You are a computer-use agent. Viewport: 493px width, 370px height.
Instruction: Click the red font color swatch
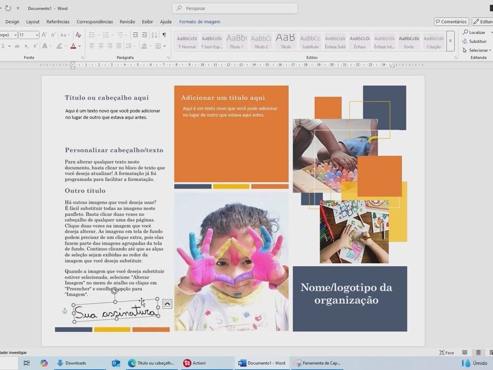click(x=72, y=46)
